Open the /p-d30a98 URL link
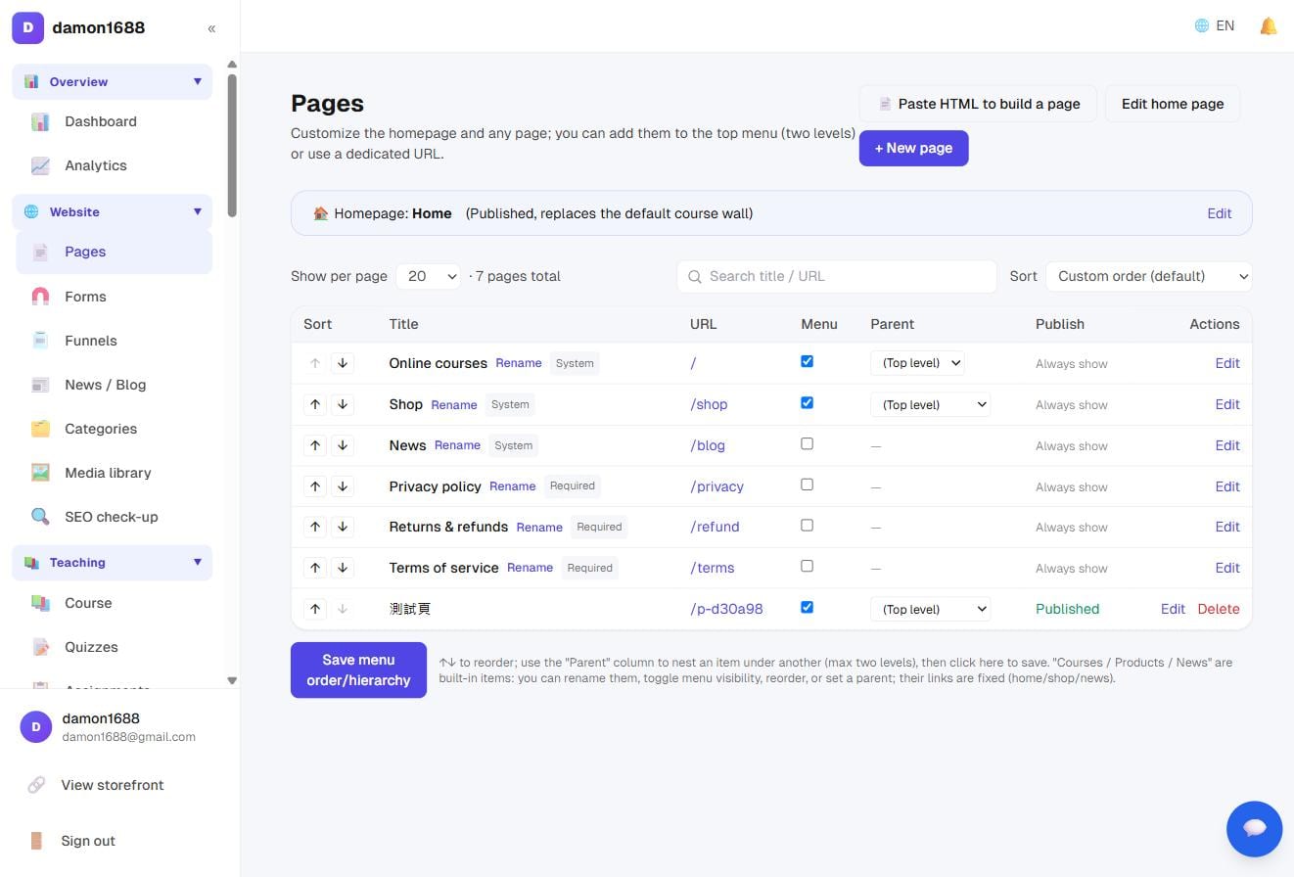Image resolution: width=1294 pixels, height=877 pixels. click(726, 609)
